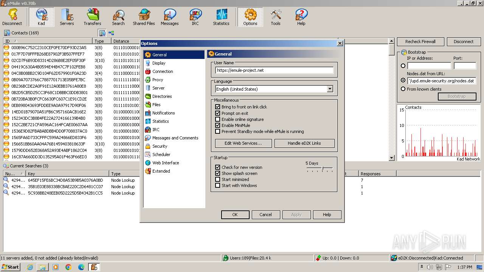Select IRC in Options list
Image resolution: width=484 pixels, height=272 pixels.
coord(156,130)
